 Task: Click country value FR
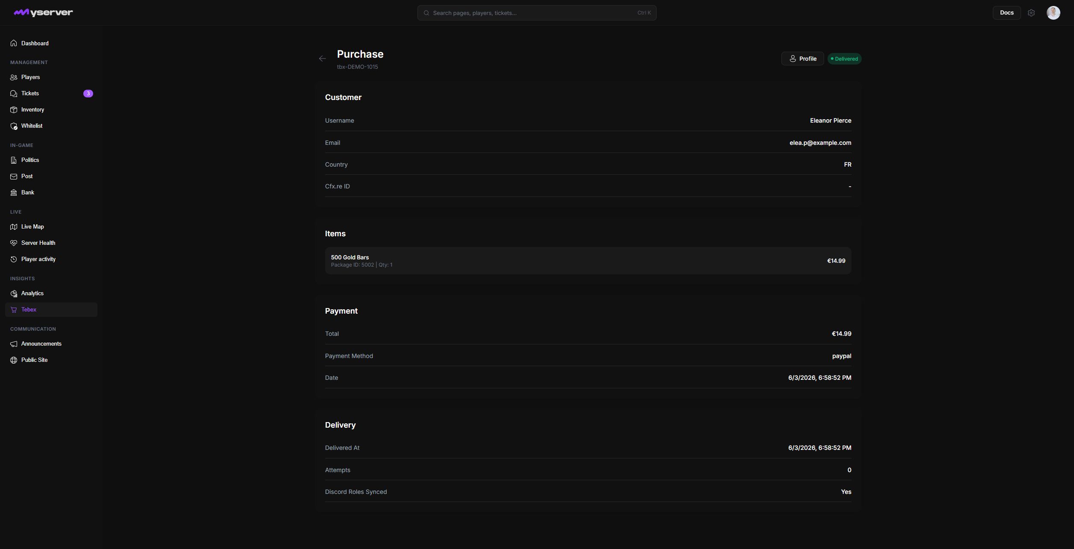[x=848, y=165]
